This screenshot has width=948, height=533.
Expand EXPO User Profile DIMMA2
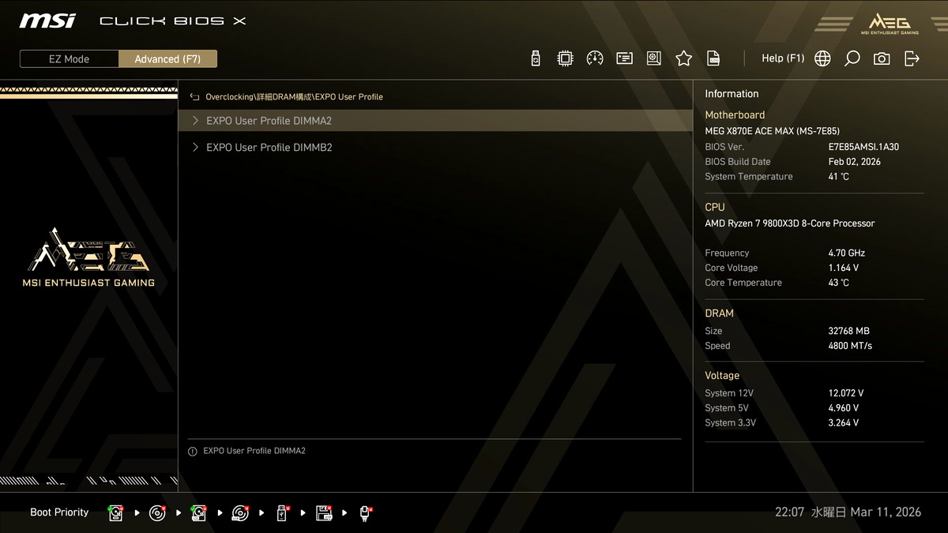[x=269, y=121]
